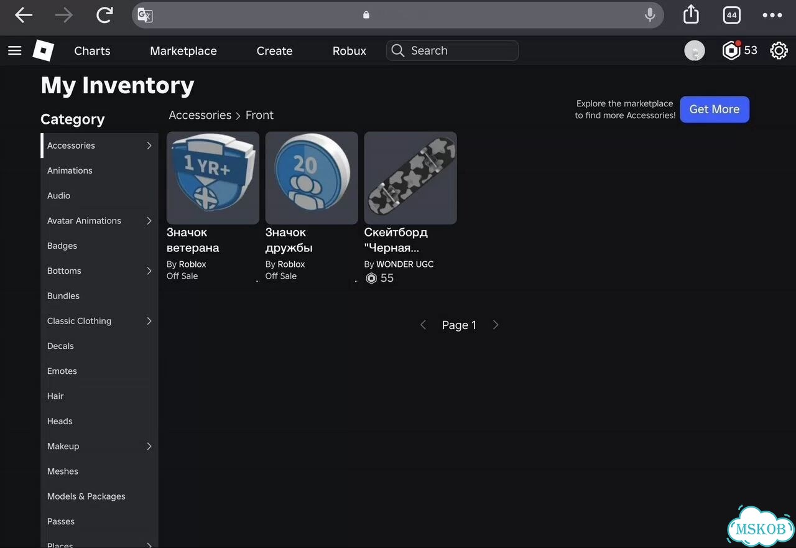Screen dimensions: 796x548
Task: Select the Meshes category
Action: pos(63,471)
